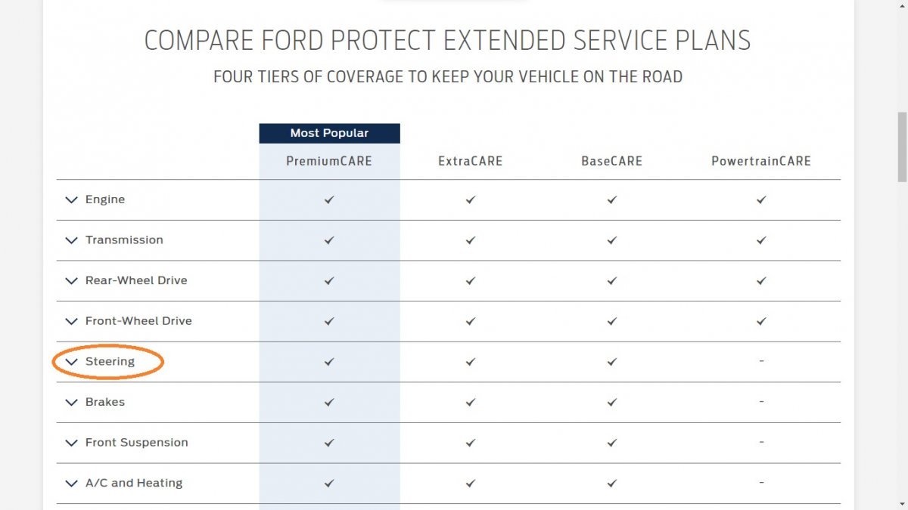Expand the circled Steering row details

coord(71,362)
